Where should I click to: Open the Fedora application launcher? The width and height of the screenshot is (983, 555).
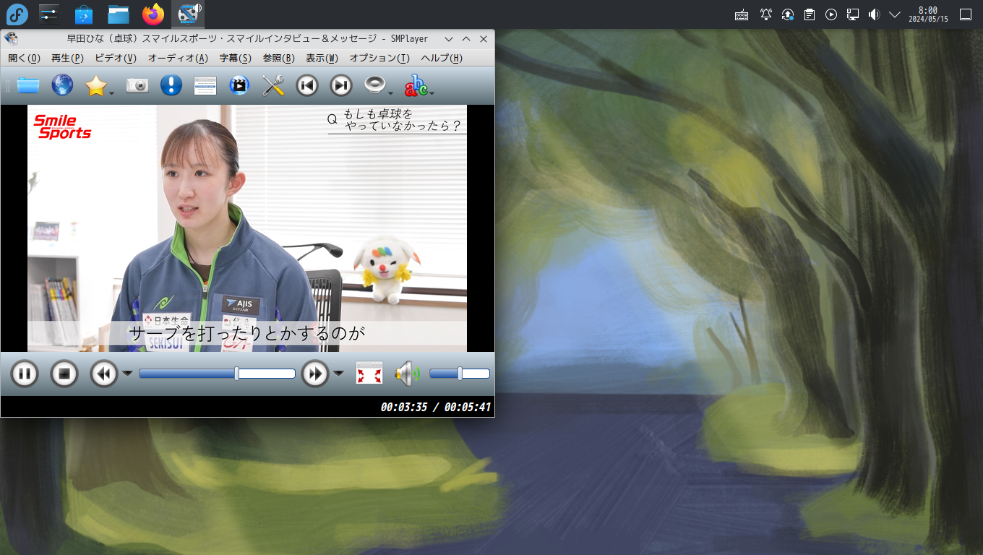(17, 14)
